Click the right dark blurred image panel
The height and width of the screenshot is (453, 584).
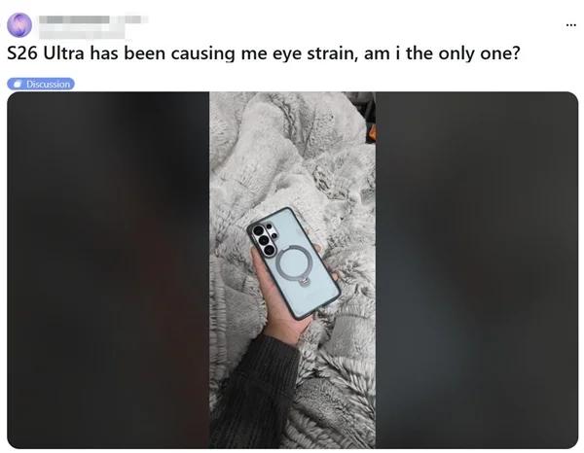pyautogui.click(x=477, y=270)
